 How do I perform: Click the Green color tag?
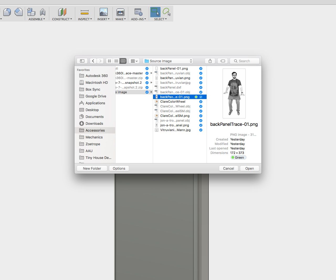point(238,158)
